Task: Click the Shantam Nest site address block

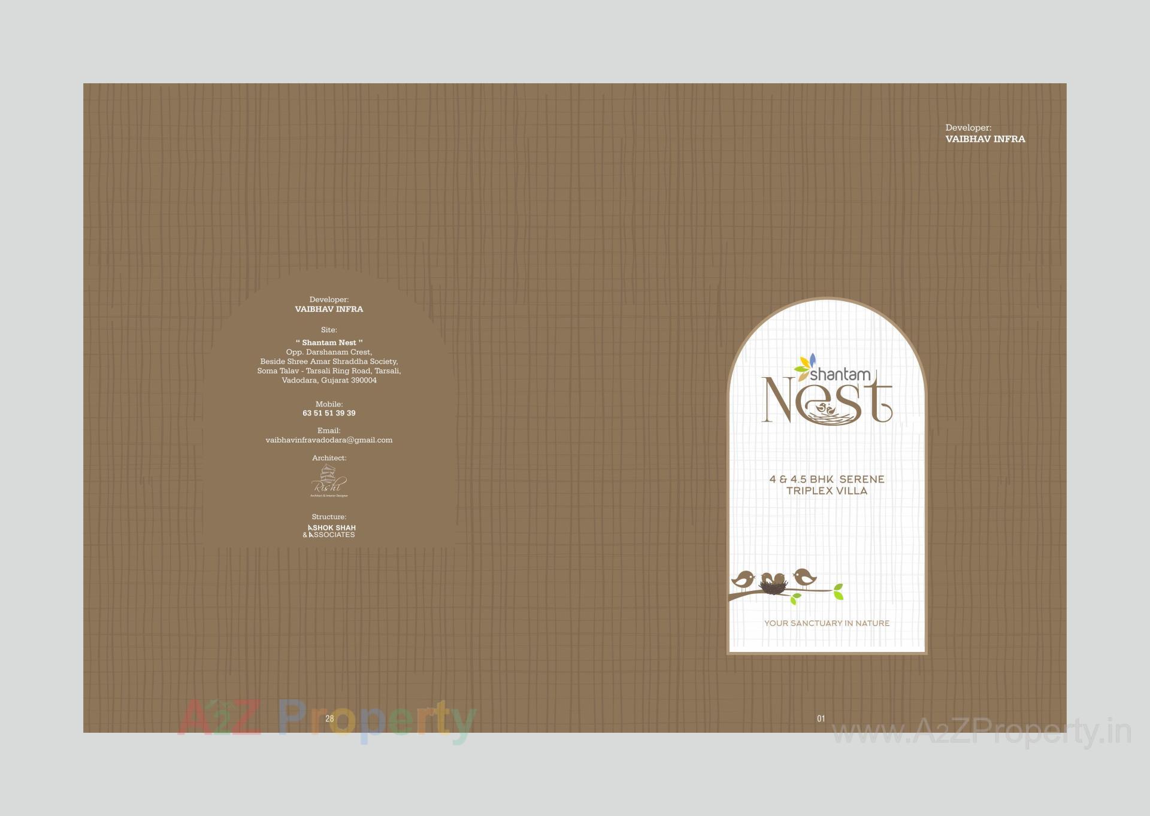Action: [329, 361]
